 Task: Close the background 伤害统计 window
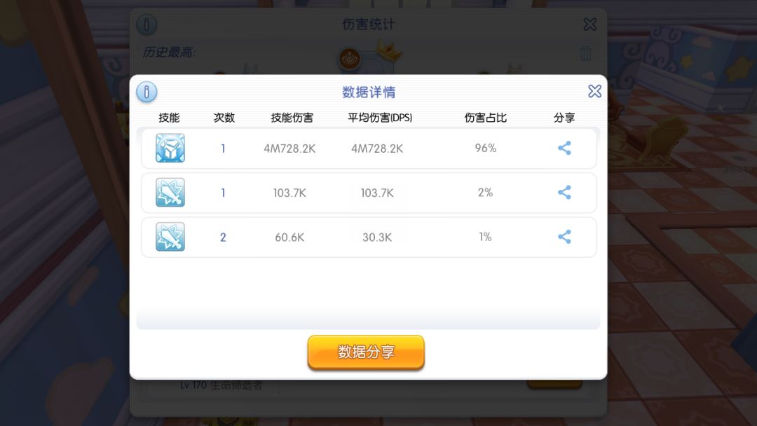590,24
